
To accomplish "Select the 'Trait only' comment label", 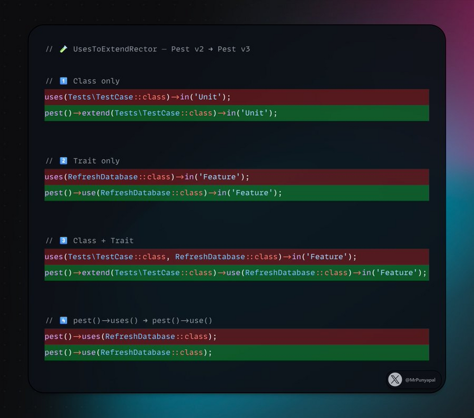I will 96,161.
